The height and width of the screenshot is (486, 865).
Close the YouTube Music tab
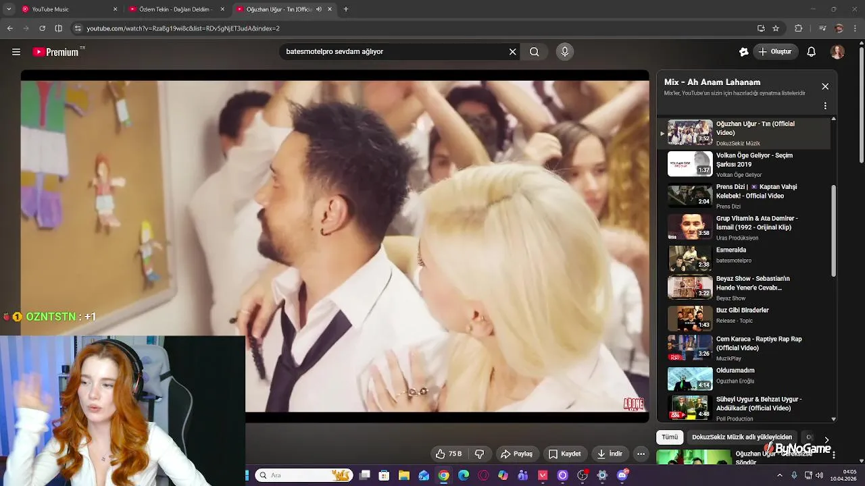(x=115, y=9)
